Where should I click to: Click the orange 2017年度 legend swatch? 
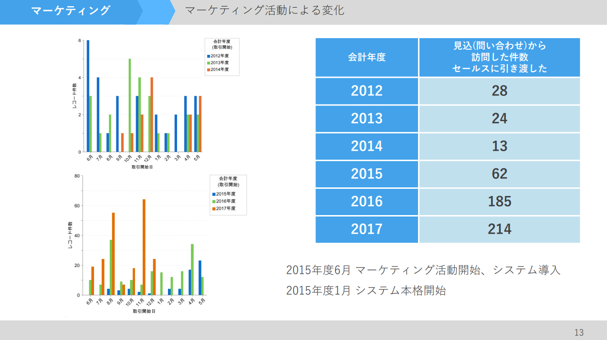[x=214, y=208]
